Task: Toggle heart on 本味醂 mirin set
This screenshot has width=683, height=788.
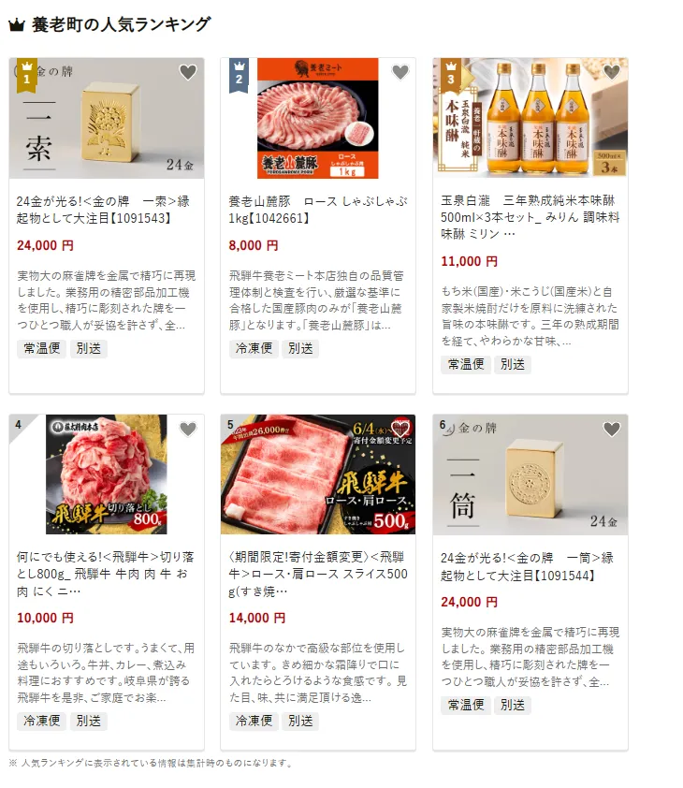Action: pyautogui.click(x=612, y=72)
